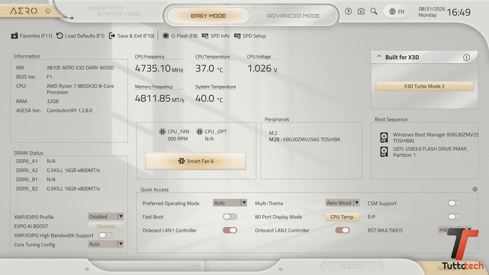Disable Onboard LAN2 Controller
This screenshot has height=275, width=489.
[343, 230]
